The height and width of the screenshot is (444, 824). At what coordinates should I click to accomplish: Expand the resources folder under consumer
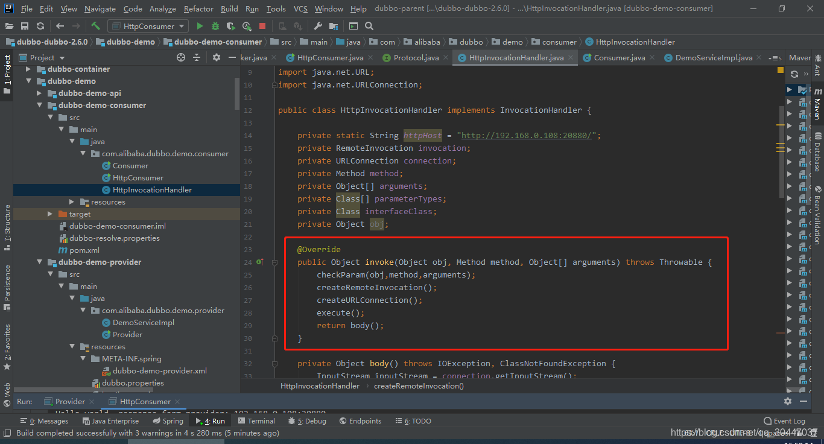pyautogui.click(x=72, y=201)
